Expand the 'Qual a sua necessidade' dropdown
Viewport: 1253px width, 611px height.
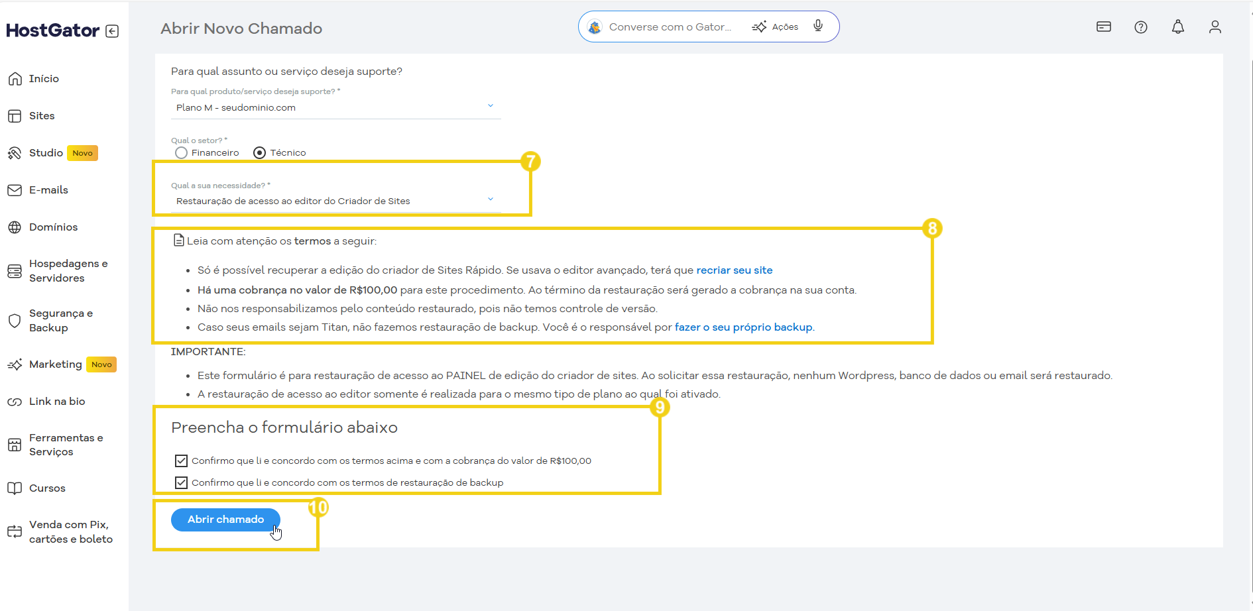click(335, 201)
